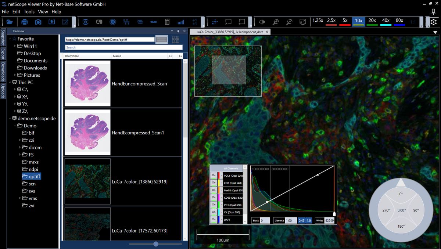Screen dimensions: 441x249
Task: Disable the PD1 (Opal 650) channel
Action: [214, 205]
